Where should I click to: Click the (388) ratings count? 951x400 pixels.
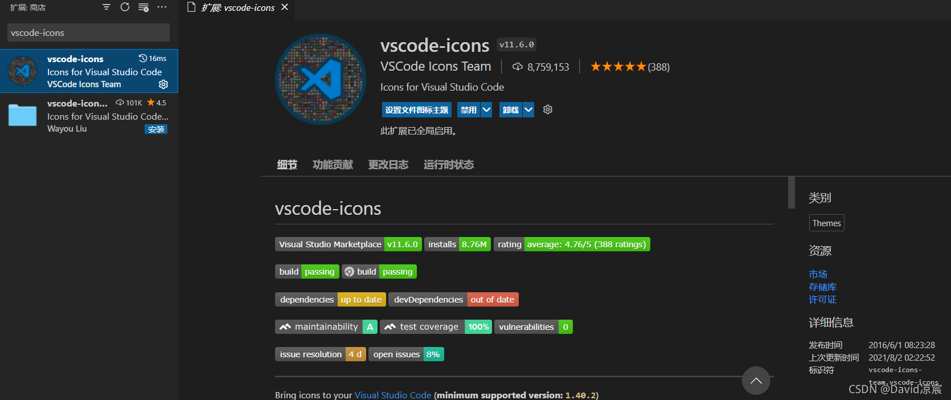point(659,67)
